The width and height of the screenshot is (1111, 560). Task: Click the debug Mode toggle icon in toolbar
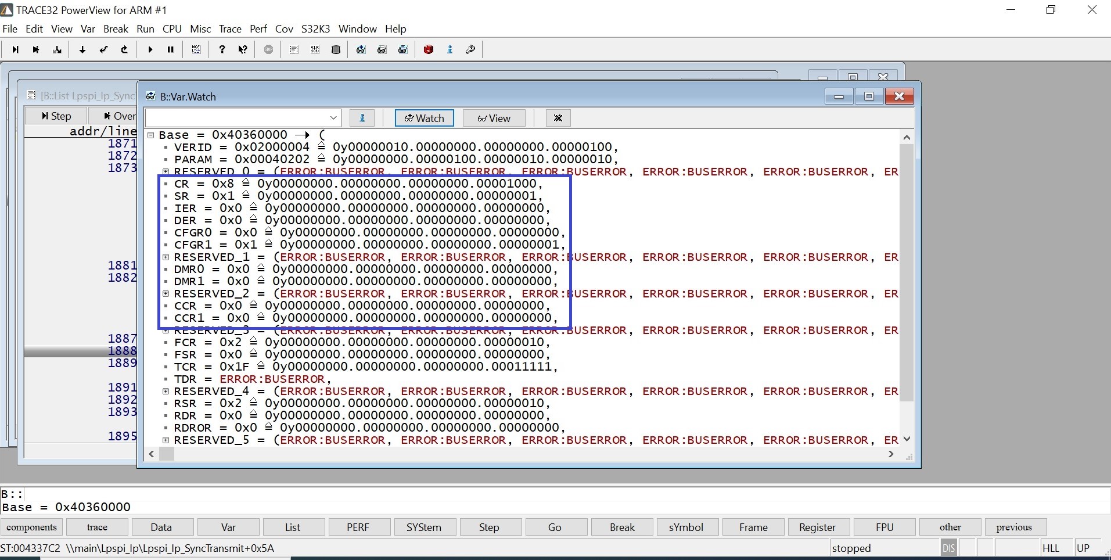pyautogui.click(x=196, y=50)
